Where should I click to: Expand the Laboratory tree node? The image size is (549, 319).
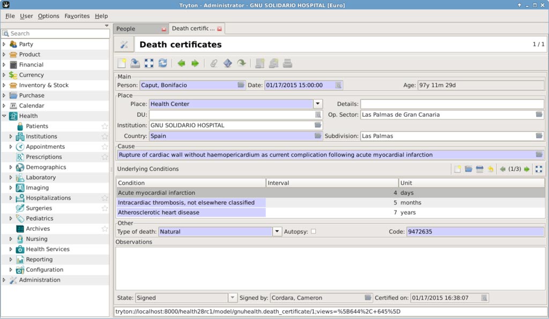11,178
